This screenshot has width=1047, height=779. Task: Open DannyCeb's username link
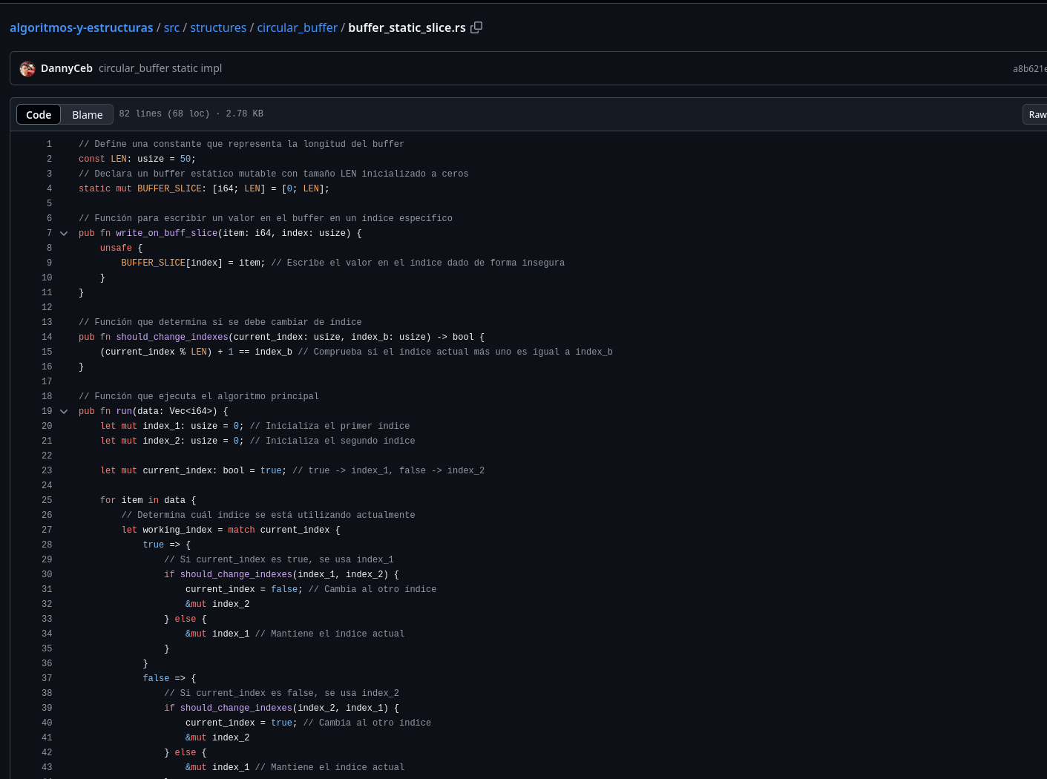point(67,68)
